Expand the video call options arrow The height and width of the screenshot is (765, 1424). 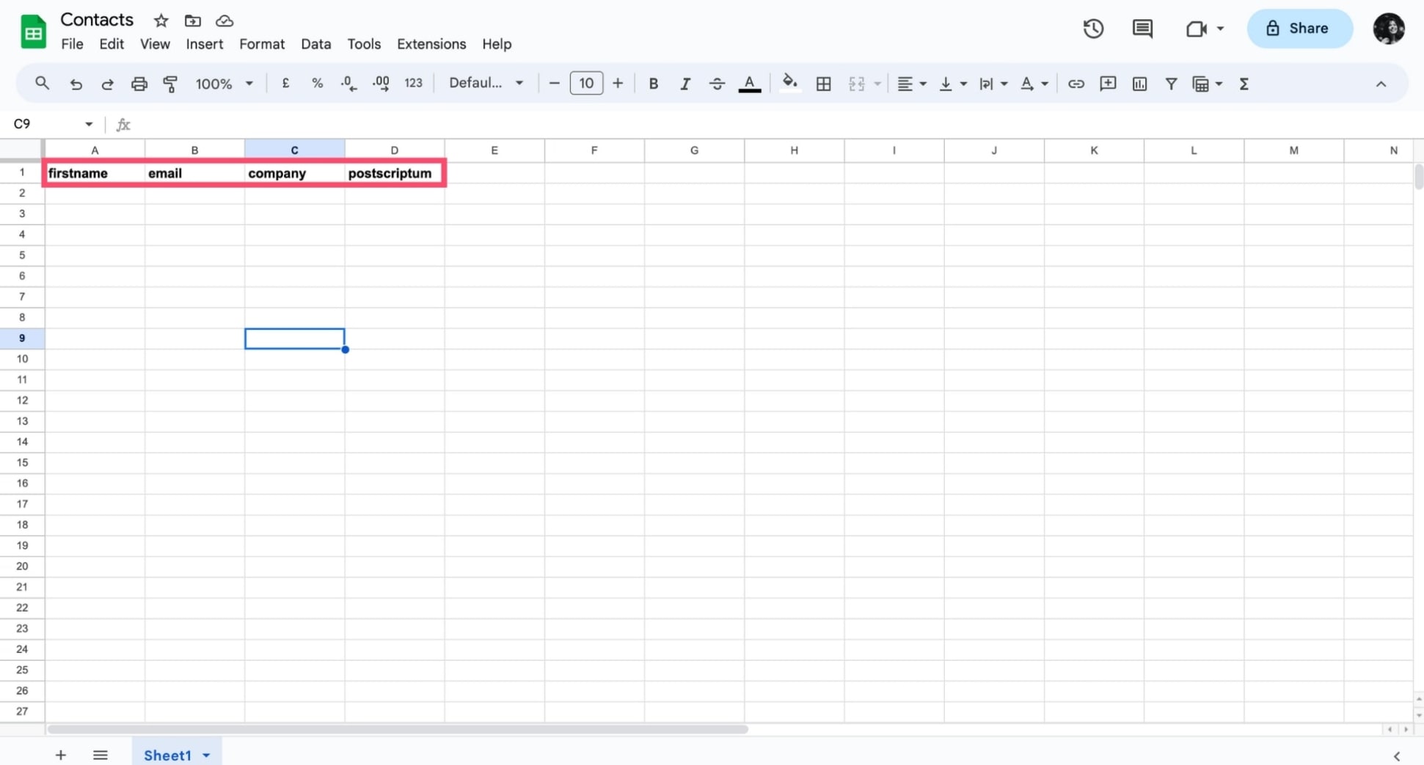click(1220, 29)
